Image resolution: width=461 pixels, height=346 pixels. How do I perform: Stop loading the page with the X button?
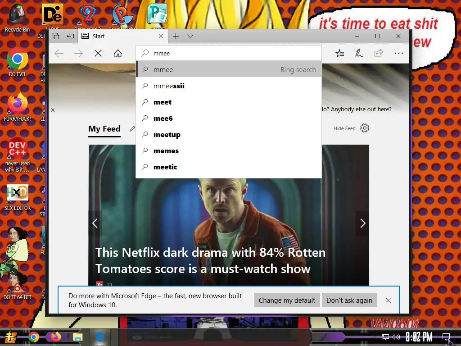tap(98, 53)
